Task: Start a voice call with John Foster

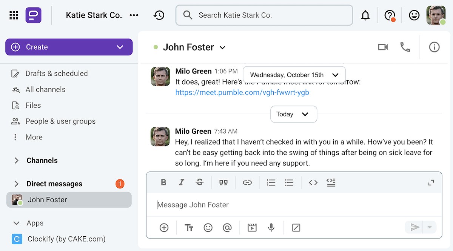Action: [405, 47]
